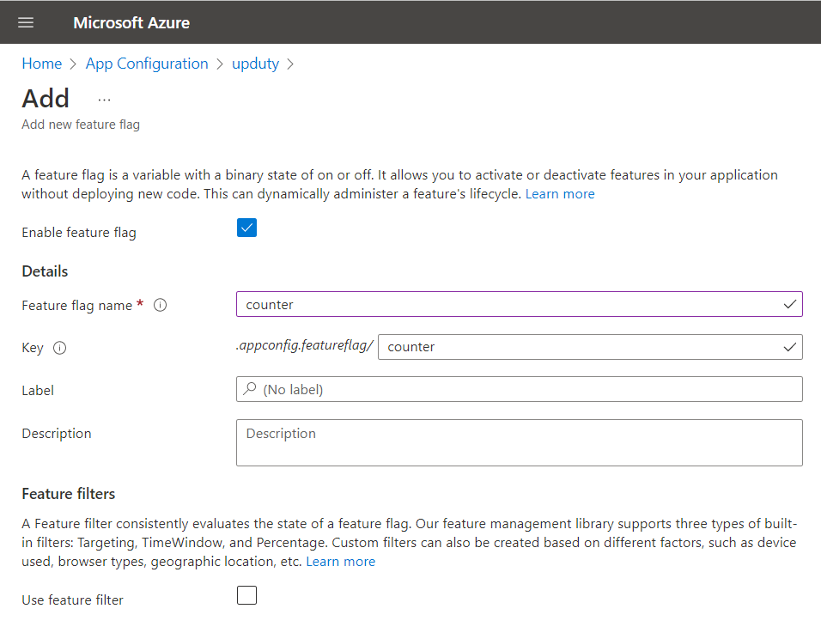Click the magnifier icon in Label field

pyautogui.click(x=250, y=389)
